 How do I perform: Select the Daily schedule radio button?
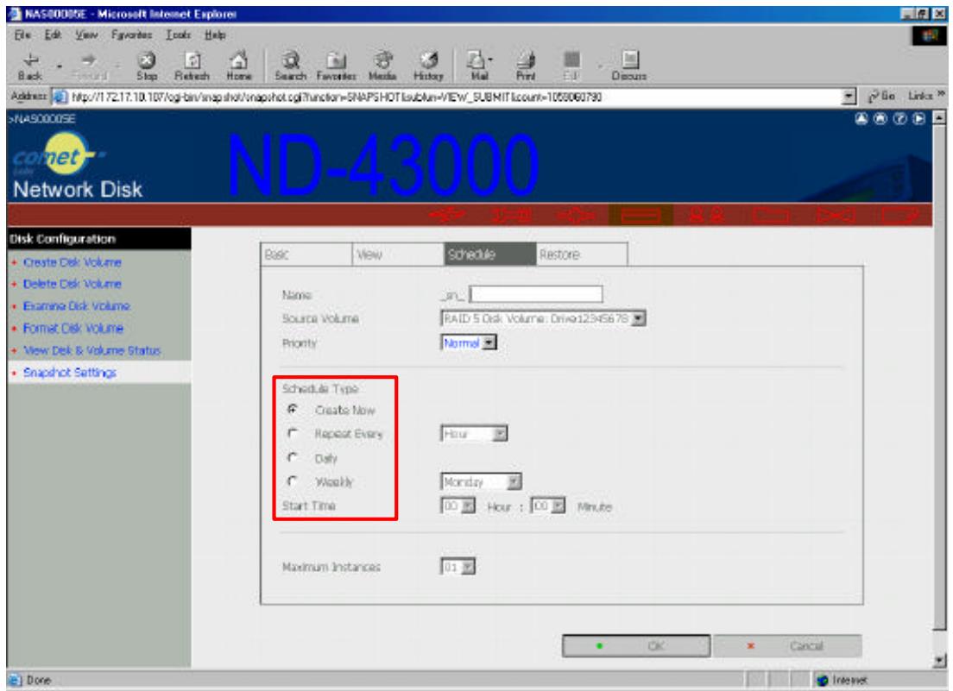pos(293,457)
